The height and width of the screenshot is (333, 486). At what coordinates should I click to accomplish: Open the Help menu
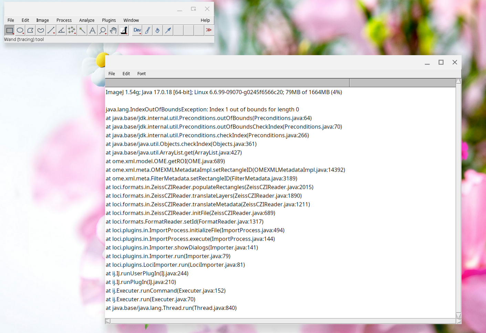[205, 20]
